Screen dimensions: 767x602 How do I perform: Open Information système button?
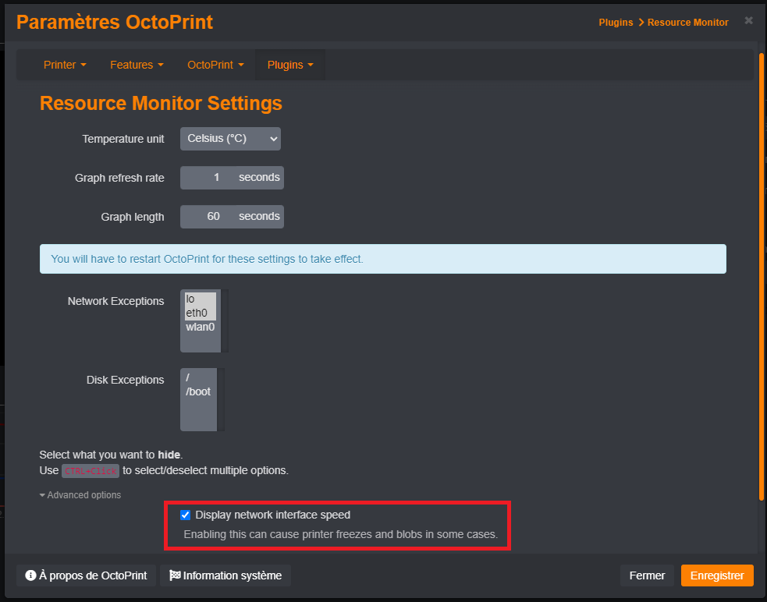[x=225, y=575]
